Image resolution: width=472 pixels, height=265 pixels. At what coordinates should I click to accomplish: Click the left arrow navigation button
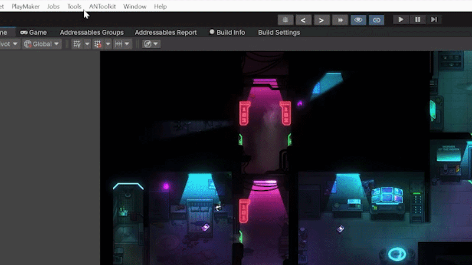(303, 20)
